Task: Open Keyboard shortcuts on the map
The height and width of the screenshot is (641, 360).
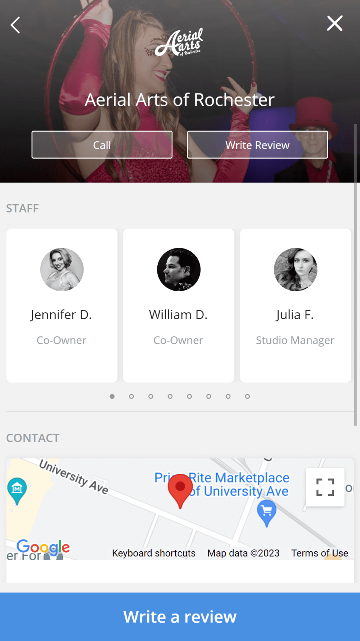Action: [x=154, y=553]
